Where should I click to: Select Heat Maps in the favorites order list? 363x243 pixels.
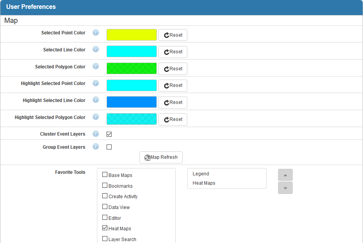click(x=204, y=183)
